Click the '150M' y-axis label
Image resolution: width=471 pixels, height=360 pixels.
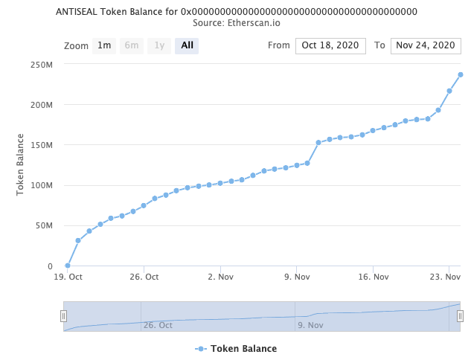tap(42, 145)
